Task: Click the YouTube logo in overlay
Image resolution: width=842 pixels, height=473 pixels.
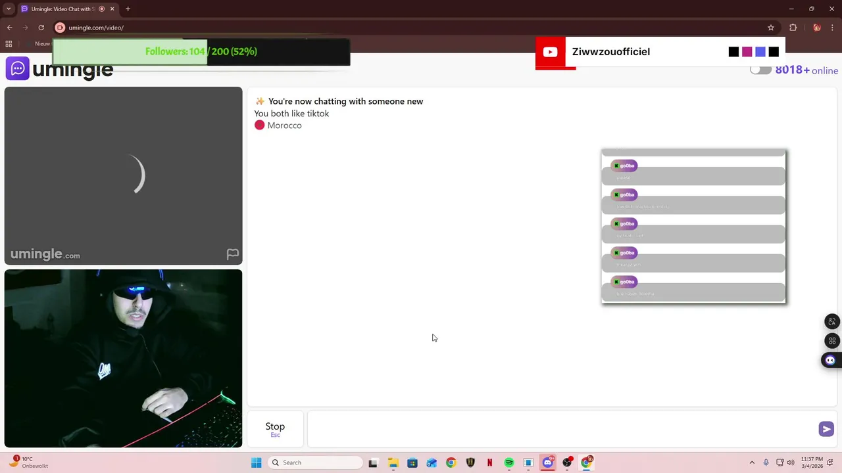Action: click(550, 52)
